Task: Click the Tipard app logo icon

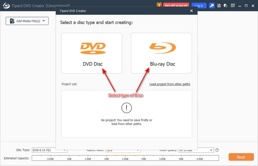Action: click(x=6, y=6)
